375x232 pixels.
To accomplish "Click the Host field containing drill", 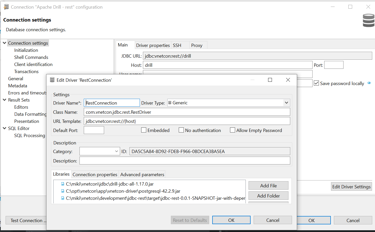I will 228,65.
